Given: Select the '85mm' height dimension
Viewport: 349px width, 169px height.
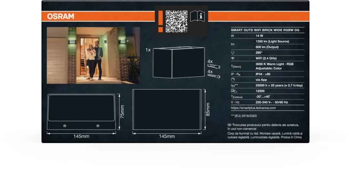Looking at the screenshot, I should point(208,109).
